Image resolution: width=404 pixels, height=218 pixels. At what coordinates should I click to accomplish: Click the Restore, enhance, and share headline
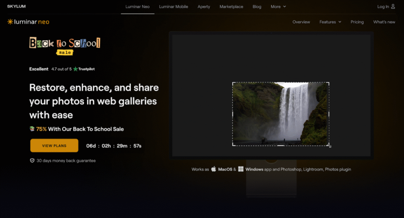pos(94,101)
